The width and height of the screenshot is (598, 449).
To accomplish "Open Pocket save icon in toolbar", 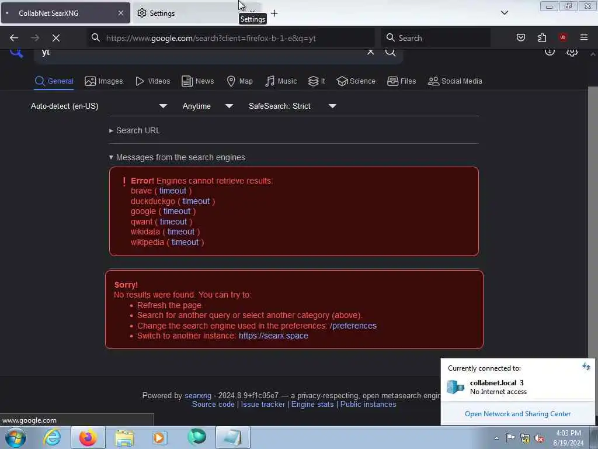I will [520, 37].
